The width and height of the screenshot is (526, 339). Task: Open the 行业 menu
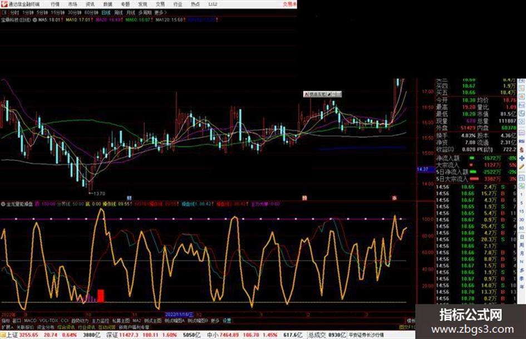(178, 4)
